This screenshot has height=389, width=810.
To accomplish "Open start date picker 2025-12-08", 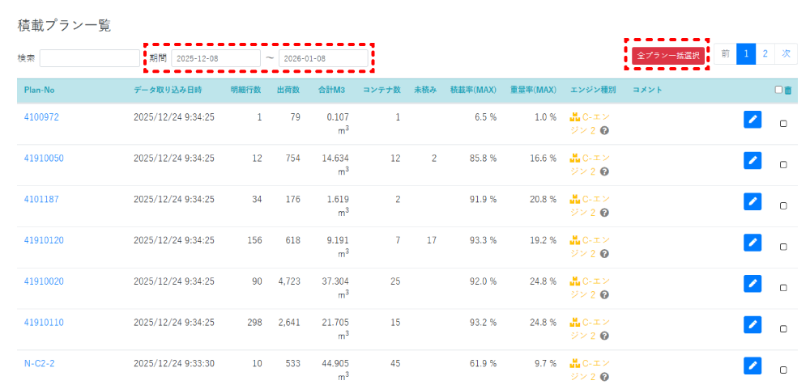I will click(215, 58).
